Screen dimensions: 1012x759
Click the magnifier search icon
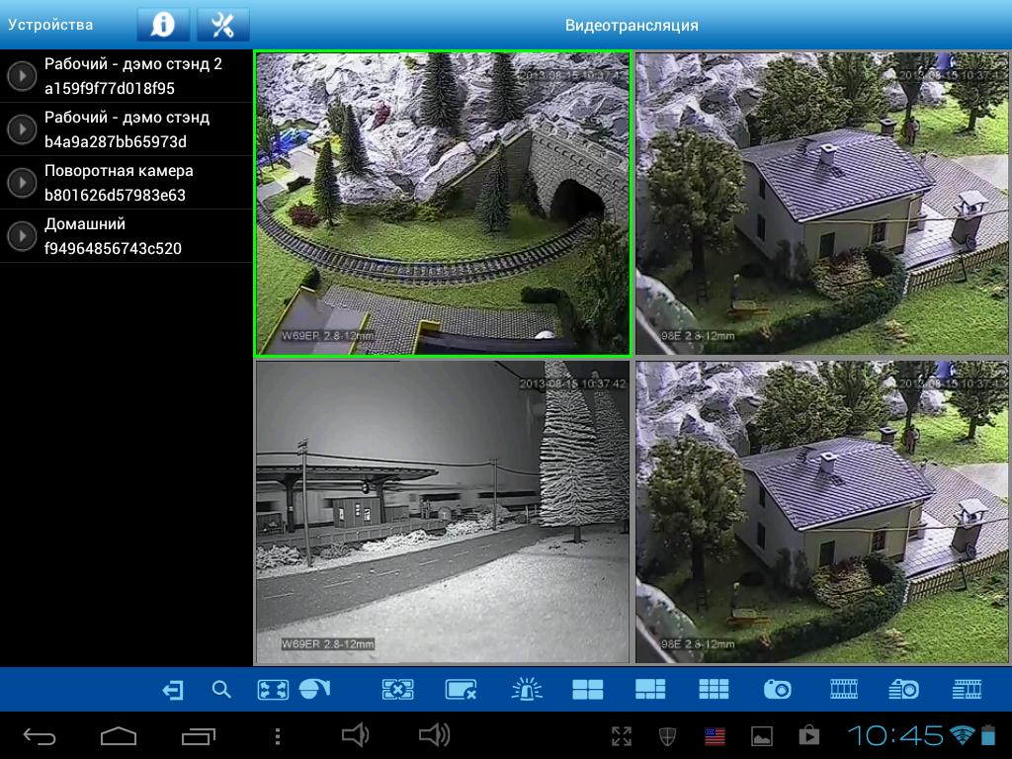pyautogui.click(x=221, y=690)
